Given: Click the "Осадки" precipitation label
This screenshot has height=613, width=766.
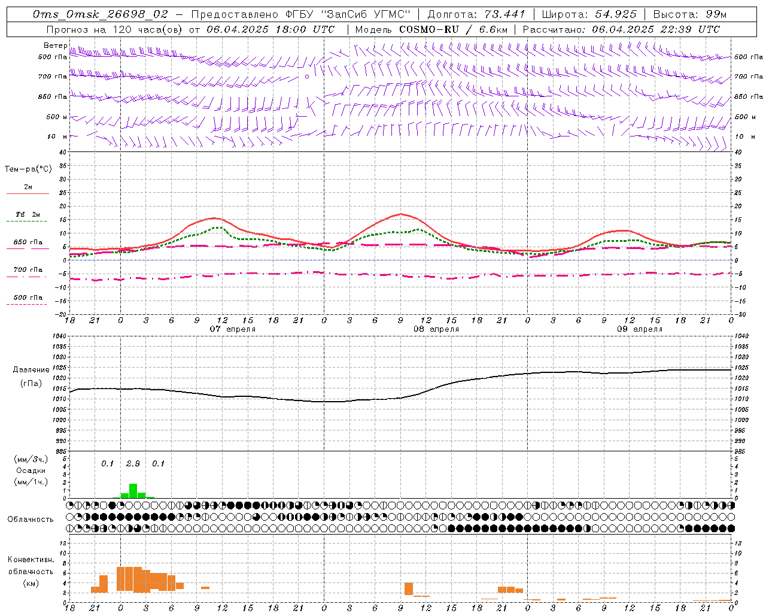Looking at the screenshot, I should pos(31,471).
